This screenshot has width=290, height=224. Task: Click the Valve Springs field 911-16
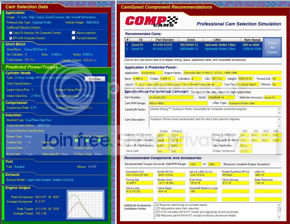click(235, 183)
